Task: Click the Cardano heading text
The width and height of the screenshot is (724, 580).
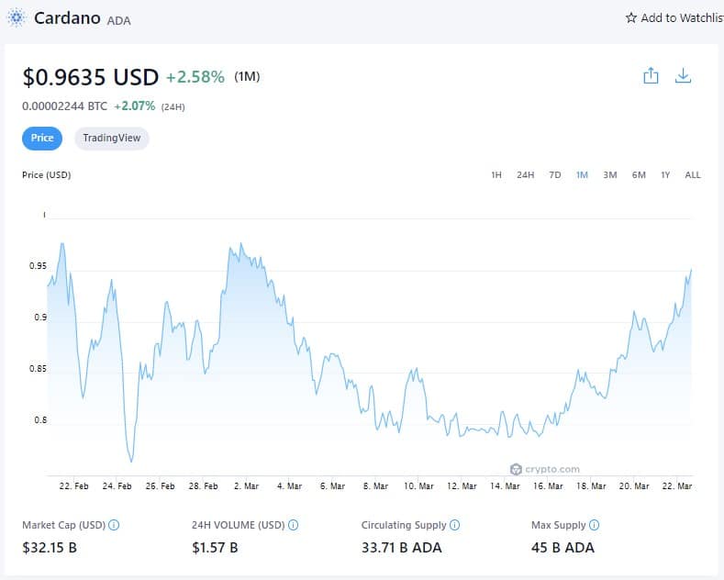Action: [x=67, y=18]
